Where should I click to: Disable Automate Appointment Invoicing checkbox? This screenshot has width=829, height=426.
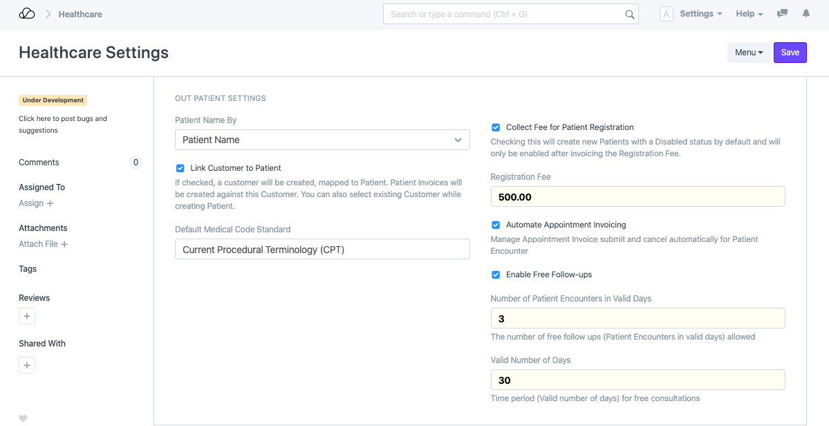[496, 225]
